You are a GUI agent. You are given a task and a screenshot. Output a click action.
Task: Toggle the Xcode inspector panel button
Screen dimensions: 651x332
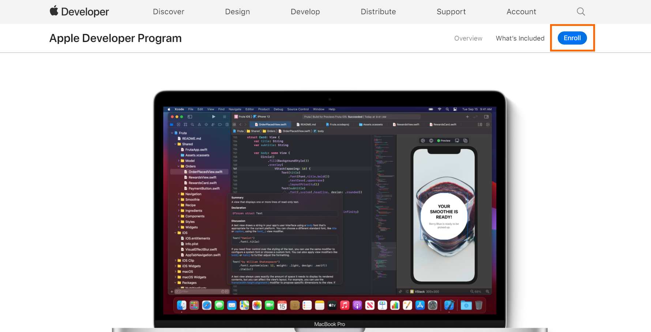click(x=486, y=117)
